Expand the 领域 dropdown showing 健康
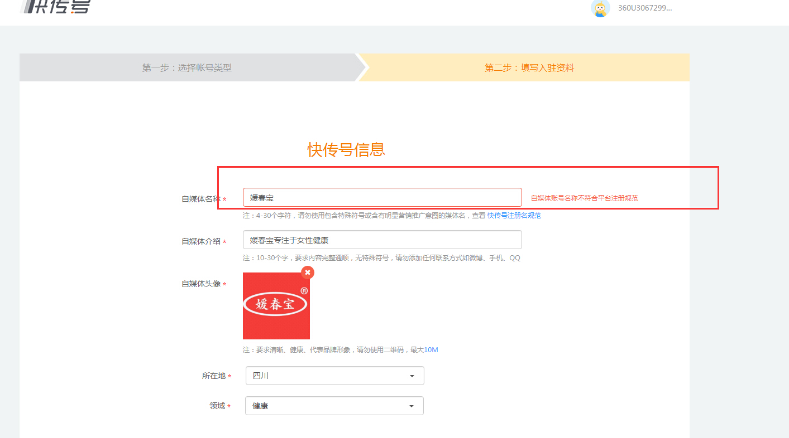This screenshot has height=438, width=789. tap(334, 406)
